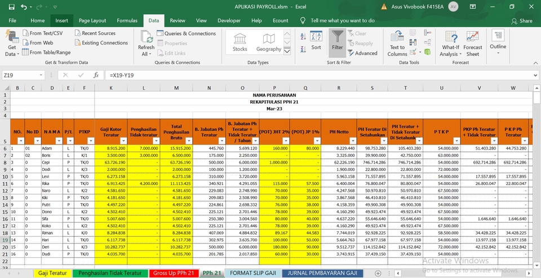Open the Sort dialog
Viewport: 541px width, 278px height.
pyautogui.click(x=316, y=41)
